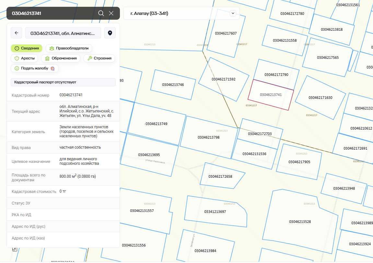373x263 pixels.
Task: Open the Обременения tab
Action: click(x=61, y=58)
